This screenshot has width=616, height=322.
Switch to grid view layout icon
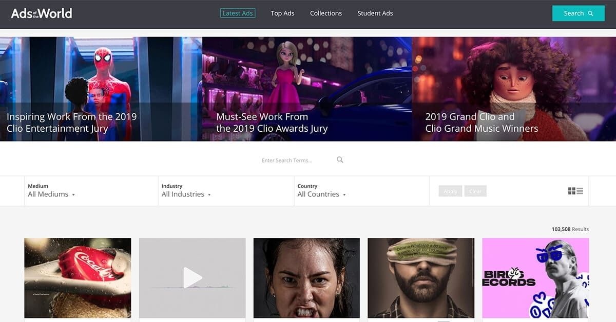tap(572, 191)
